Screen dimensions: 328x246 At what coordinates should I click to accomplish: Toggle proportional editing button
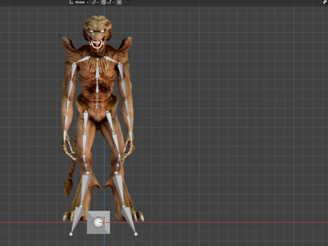tap(120, 2)
